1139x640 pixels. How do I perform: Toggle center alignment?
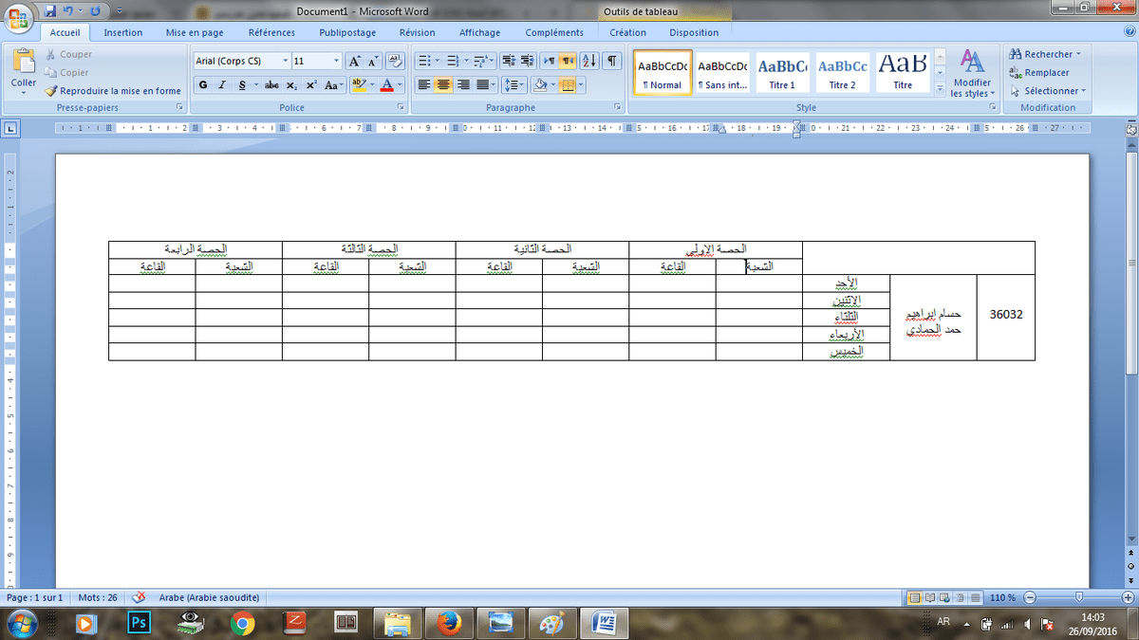(x=443, y=85)
